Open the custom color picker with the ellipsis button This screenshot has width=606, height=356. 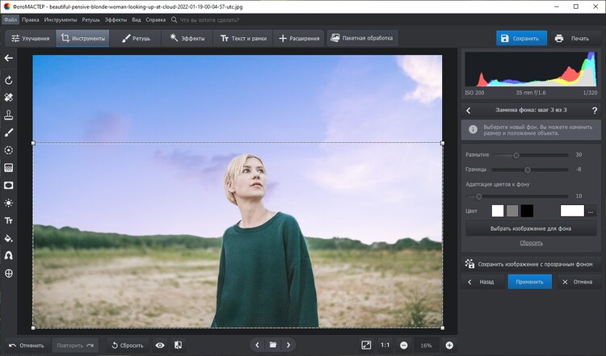pos(591,211)
